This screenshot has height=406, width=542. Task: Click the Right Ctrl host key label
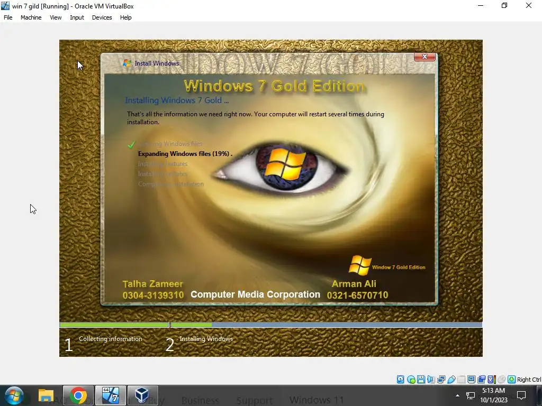(529, 380)
